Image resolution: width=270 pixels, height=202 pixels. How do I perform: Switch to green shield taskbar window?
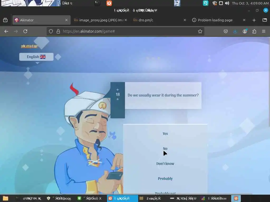pyautogui.click(x=90, y=198)
